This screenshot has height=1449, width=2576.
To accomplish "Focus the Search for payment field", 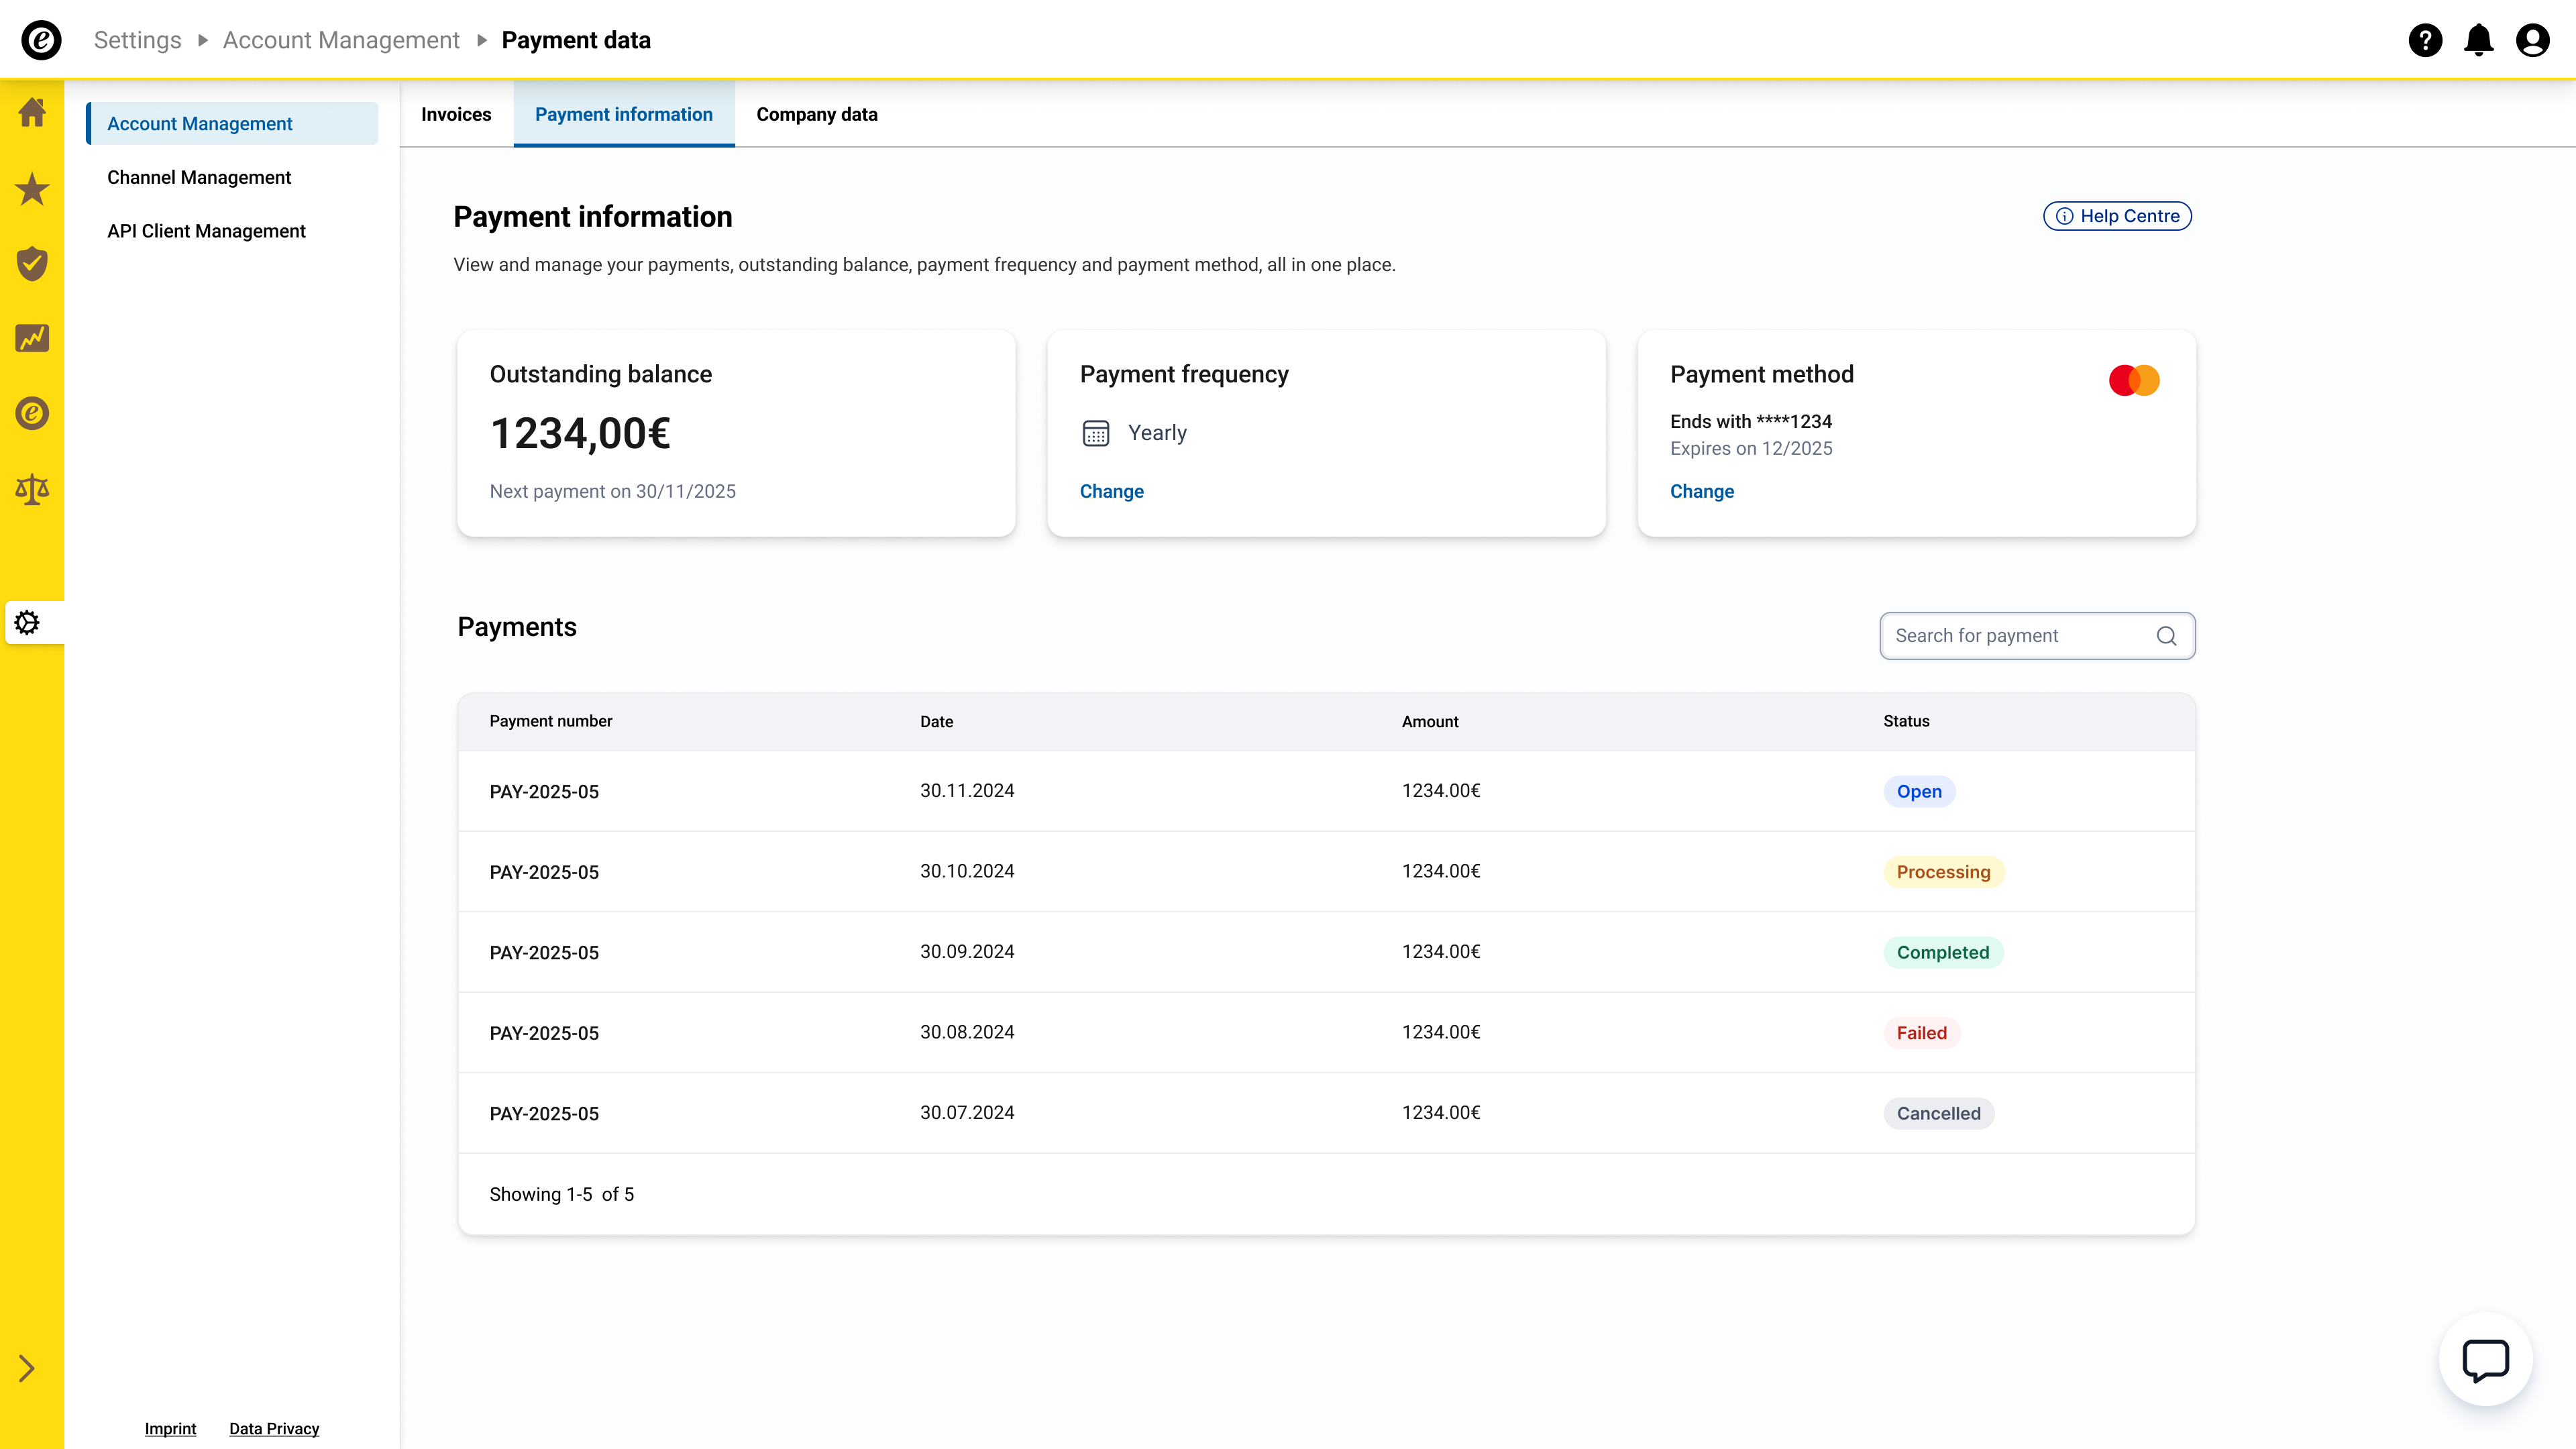I will coord(2037,636).
